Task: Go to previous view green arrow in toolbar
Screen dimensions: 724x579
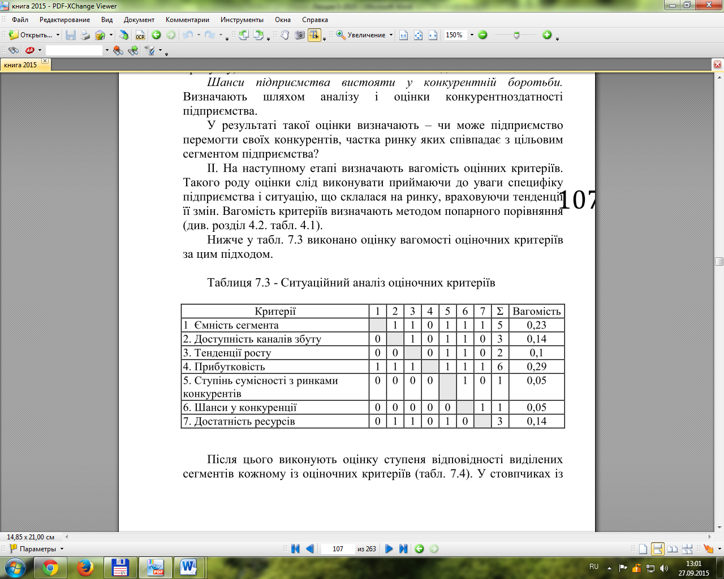Action: [156, 35]
